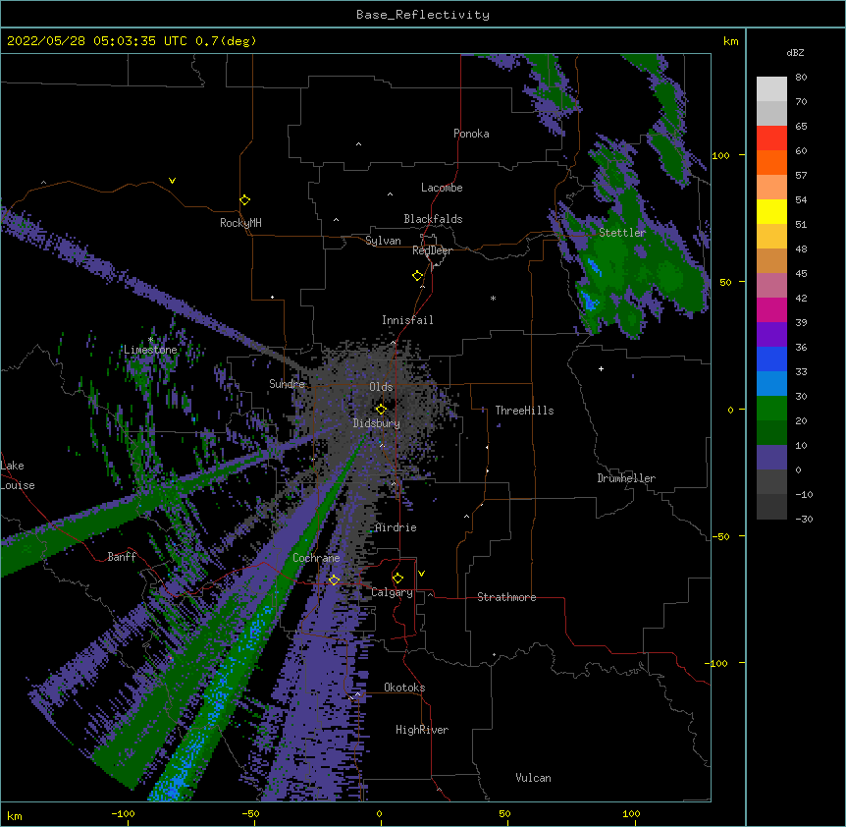846x827 pixels.
Task: Click the Ponoka city label
Action: pos(471,134)
